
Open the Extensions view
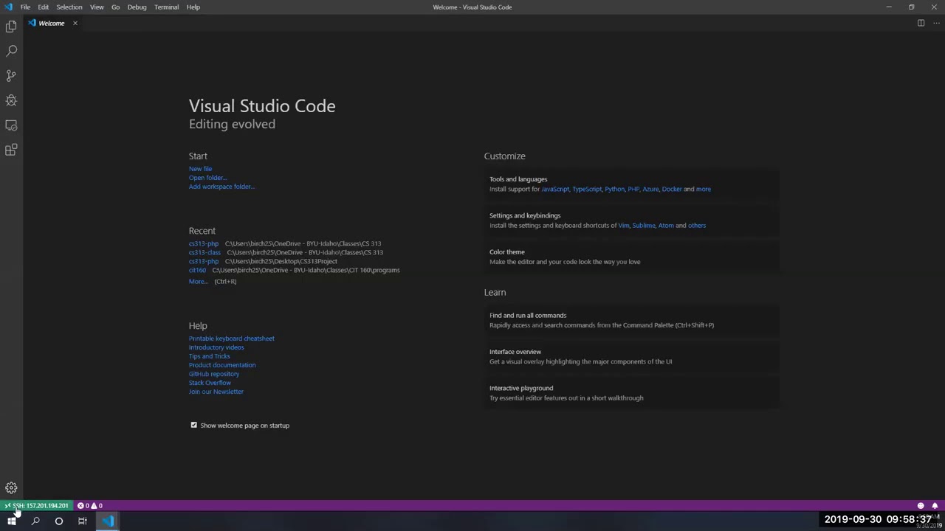[x=11, y=150]
